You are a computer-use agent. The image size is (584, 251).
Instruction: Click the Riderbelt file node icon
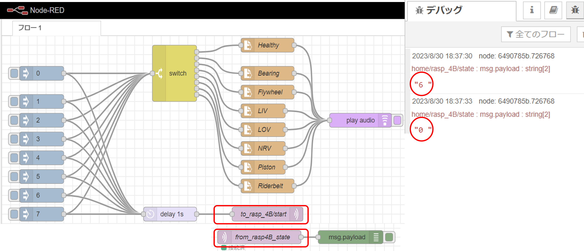(x=248, y=186)
